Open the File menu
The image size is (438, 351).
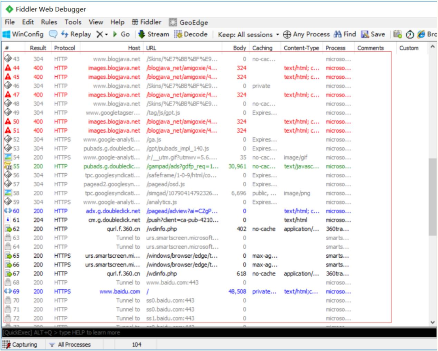(10, 22)
